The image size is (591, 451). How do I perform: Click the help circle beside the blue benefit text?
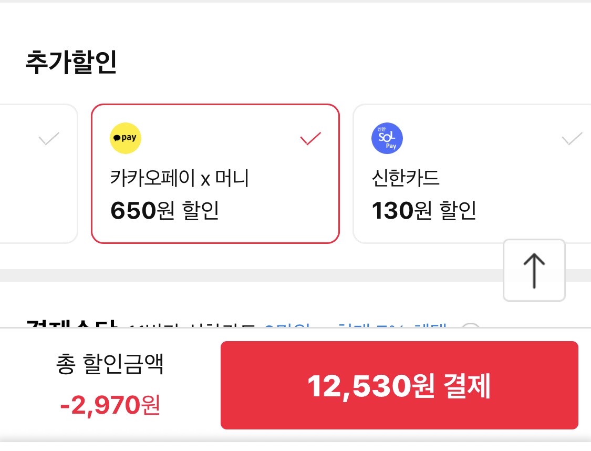(x=471, y=327)
